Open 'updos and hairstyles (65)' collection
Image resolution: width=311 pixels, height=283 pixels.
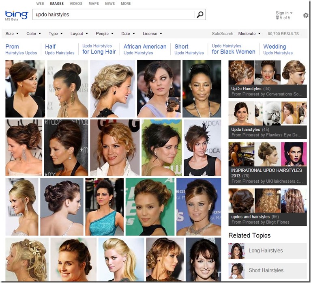pos(268,207)
